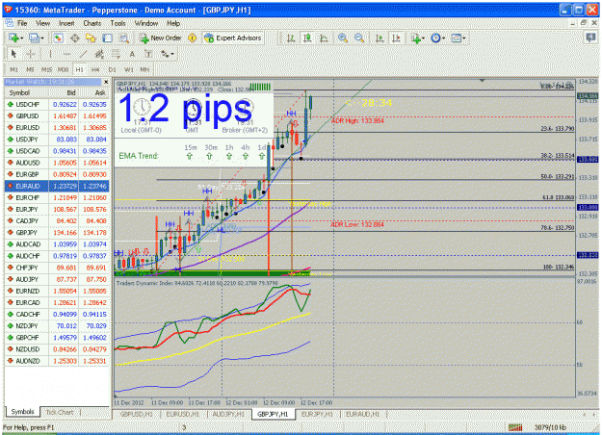Viewport: 602px width, 435px height.
Task: Switch to EURUSD,H1 chart tab
Action: point(182,414)
